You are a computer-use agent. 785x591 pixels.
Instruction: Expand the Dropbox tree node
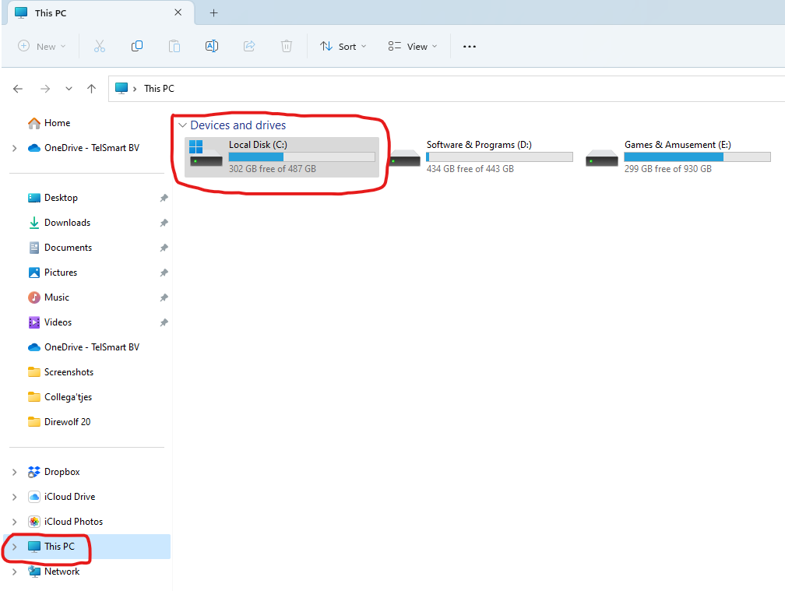tap(14, 472)
